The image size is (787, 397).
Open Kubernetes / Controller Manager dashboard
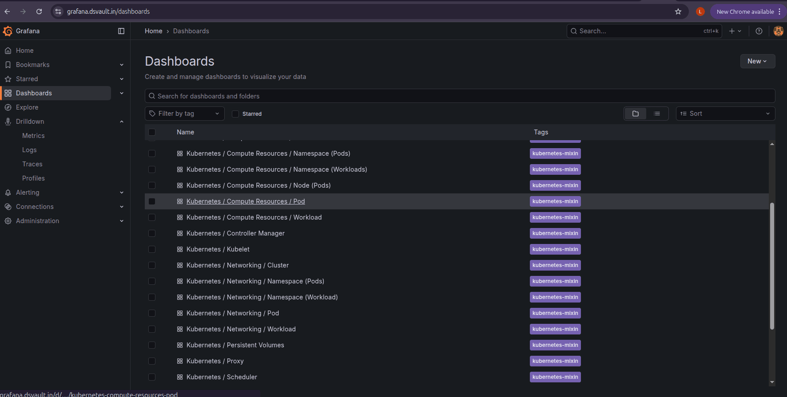pos(235,233)
